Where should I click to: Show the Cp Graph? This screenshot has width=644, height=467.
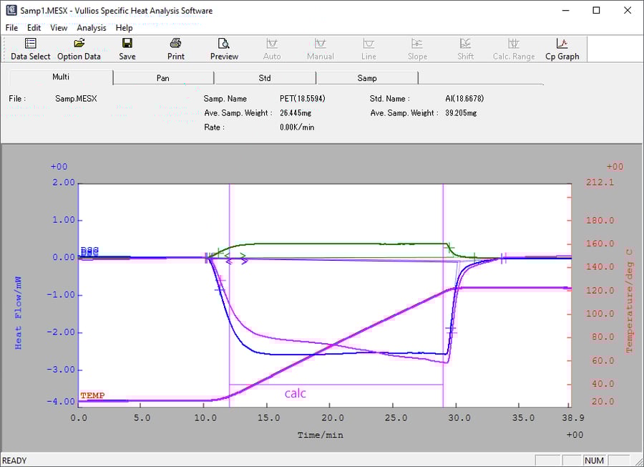coord(562,49)
